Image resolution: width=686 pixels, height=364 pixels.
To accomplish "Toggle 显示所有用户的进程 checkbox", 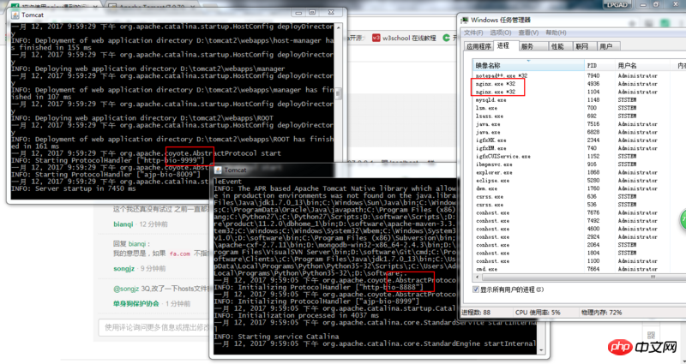I will tap(476, 289).
